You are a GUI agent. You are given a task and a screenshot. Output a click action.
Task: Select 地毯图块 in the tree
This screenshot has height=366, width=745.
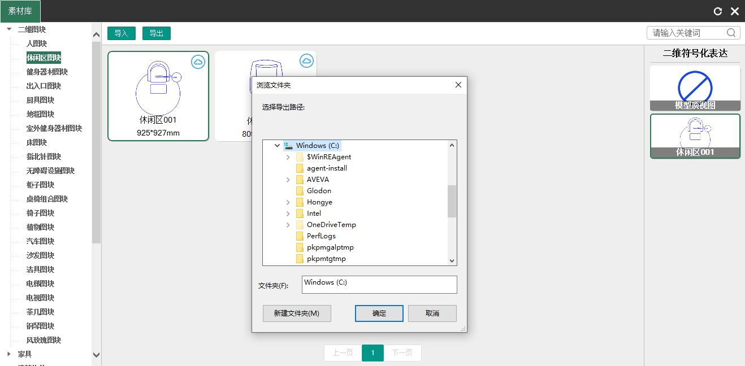pos(40,114)
